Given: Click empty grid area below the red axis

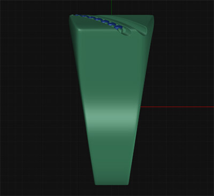Looking at the screenshot, I should [178, 152].
